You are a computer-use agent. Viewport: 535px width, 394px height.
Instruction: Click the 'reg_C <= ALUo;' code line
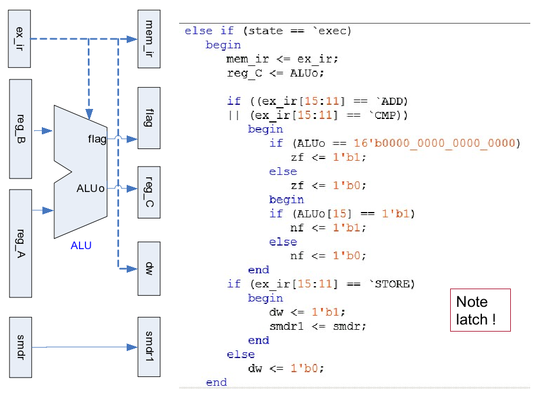click(x=275, y=73)
